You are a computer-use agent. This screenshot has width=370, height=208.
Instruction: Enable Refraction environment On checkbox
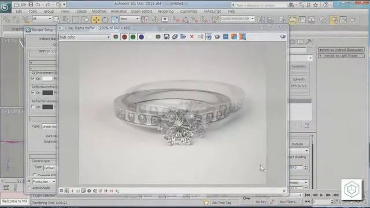click(33, 107)
